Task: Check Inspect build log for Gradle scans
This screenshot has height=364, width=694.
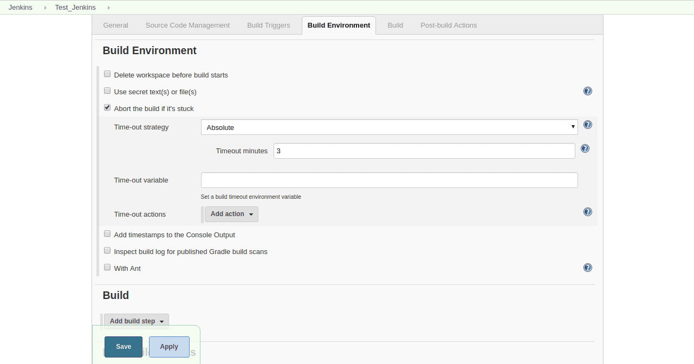Action: [x=107, y=251]
